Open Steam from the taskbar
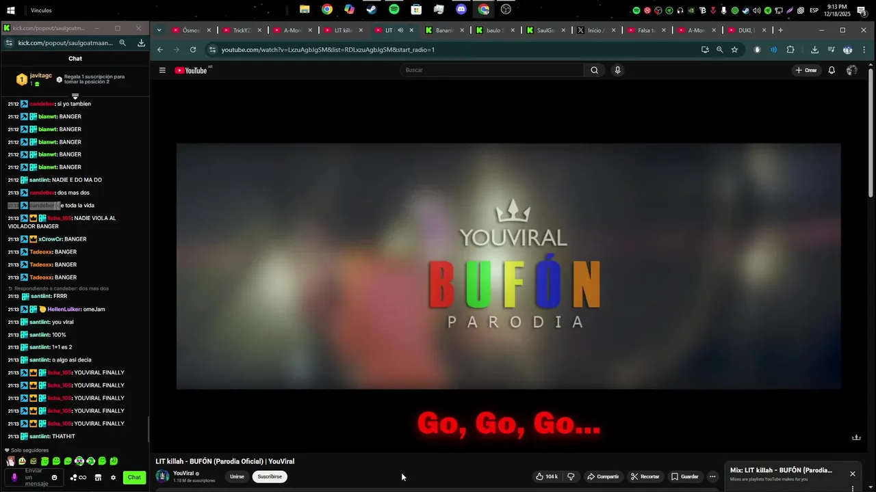 point(372,10)
